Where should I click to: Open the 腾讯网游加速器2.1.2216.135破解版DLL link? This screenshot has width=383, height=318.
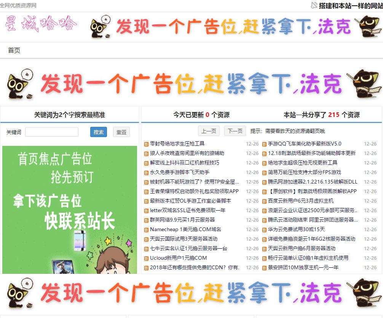click(313, 182)
